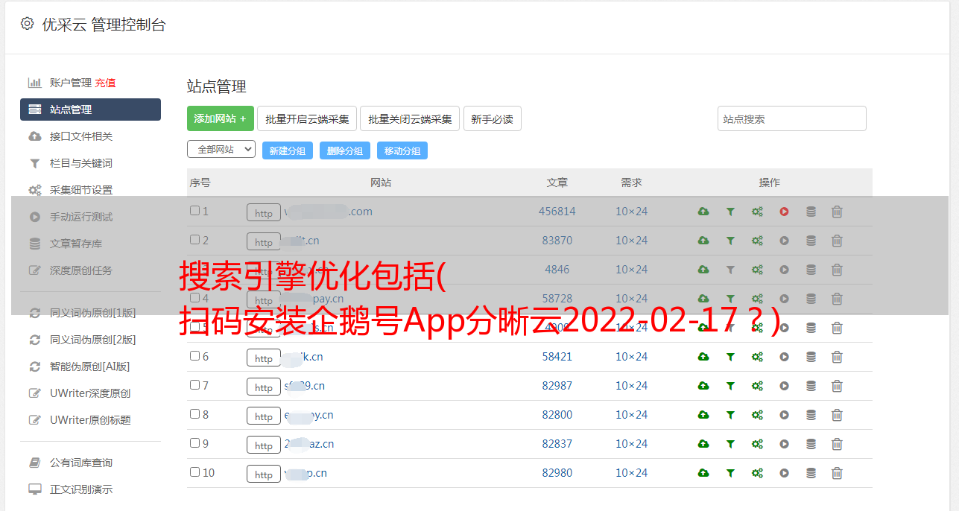Open UWriter深度原创 in sidebar
This screenshot has height=511, width=959.
[90, 393]
